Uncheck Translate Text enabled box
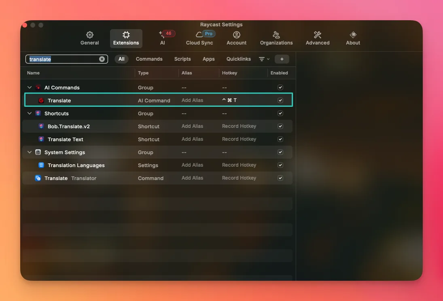 pos(280,139)
